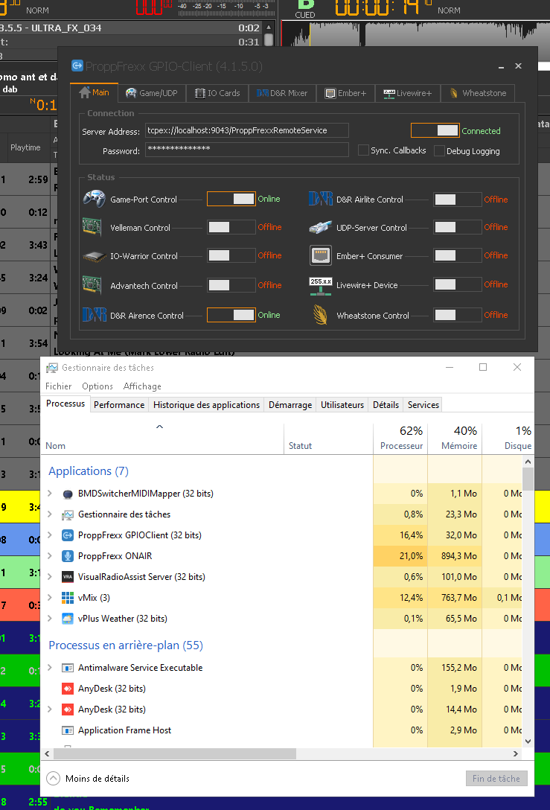This screenshot has width=550, height=810.
Task: Click the Password input field
Action: (247, 150)
